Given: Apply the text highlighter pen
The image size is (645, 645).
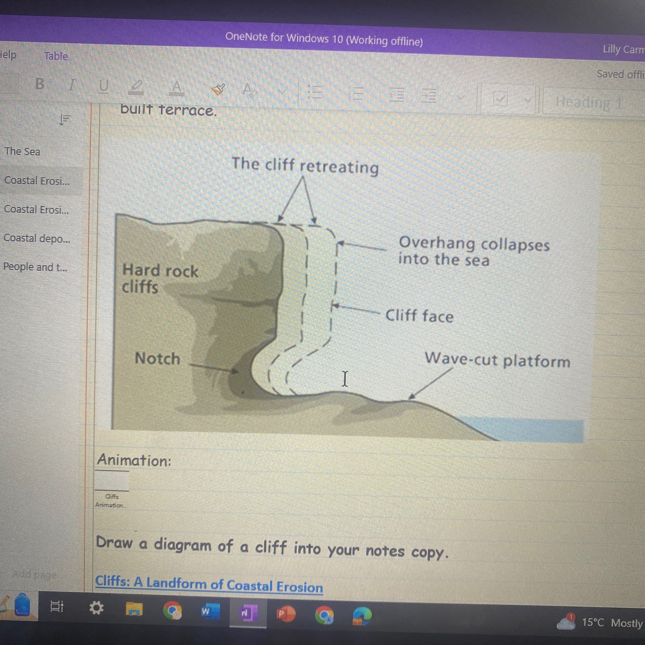Looking at the screenshot, I should (x=136, y=87).
